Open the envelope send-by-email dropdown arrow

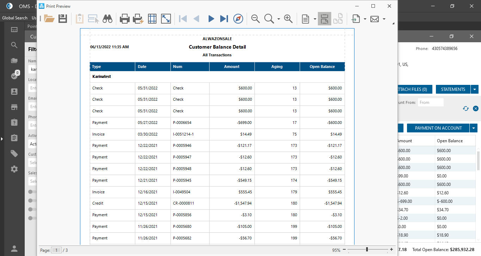384,19
